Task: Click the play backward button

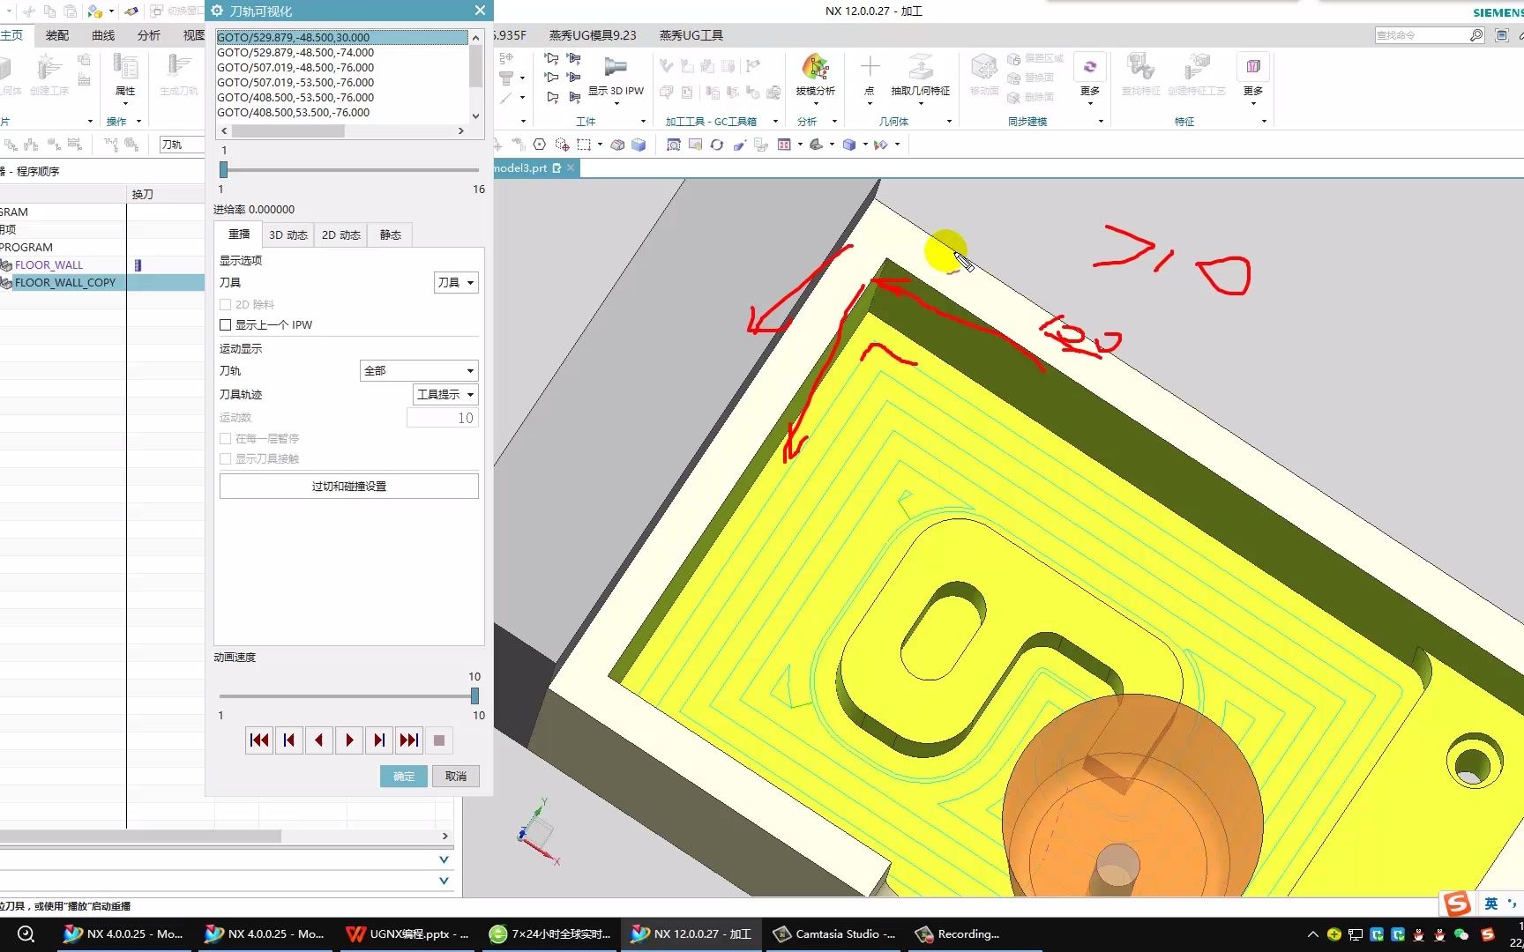Action: coord(319,740)
